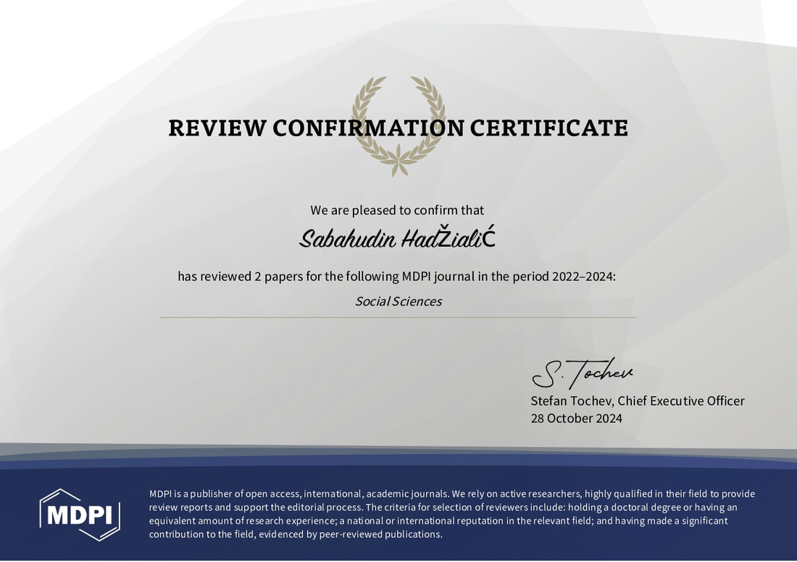This screenshot has width=797, height=562.
Task: Click the reviewer name "Sabahudin Hadžialić"
Action: pyautogui.click(x=397, y=238)
